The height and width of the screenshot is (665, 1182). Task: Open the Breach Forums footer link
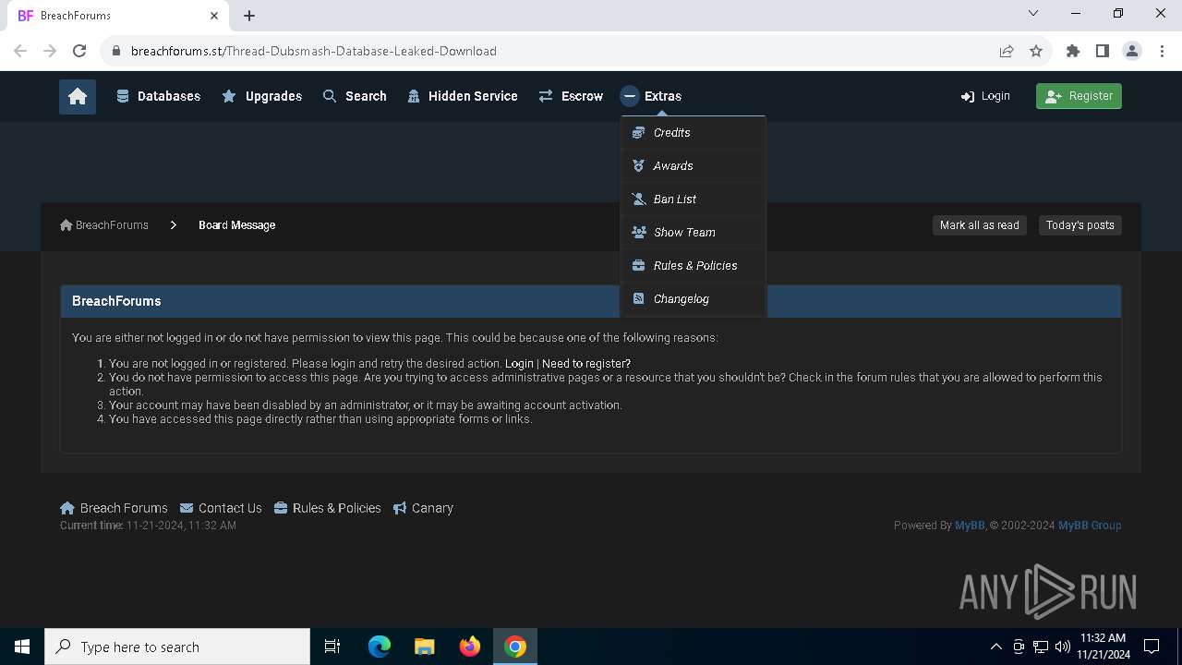pos(114,508)
